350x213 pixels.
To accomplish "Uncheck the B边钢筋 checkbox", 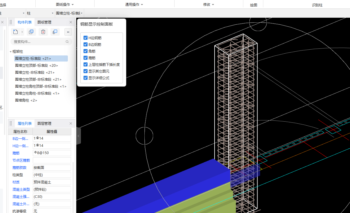I will click(x=86, y=44).
